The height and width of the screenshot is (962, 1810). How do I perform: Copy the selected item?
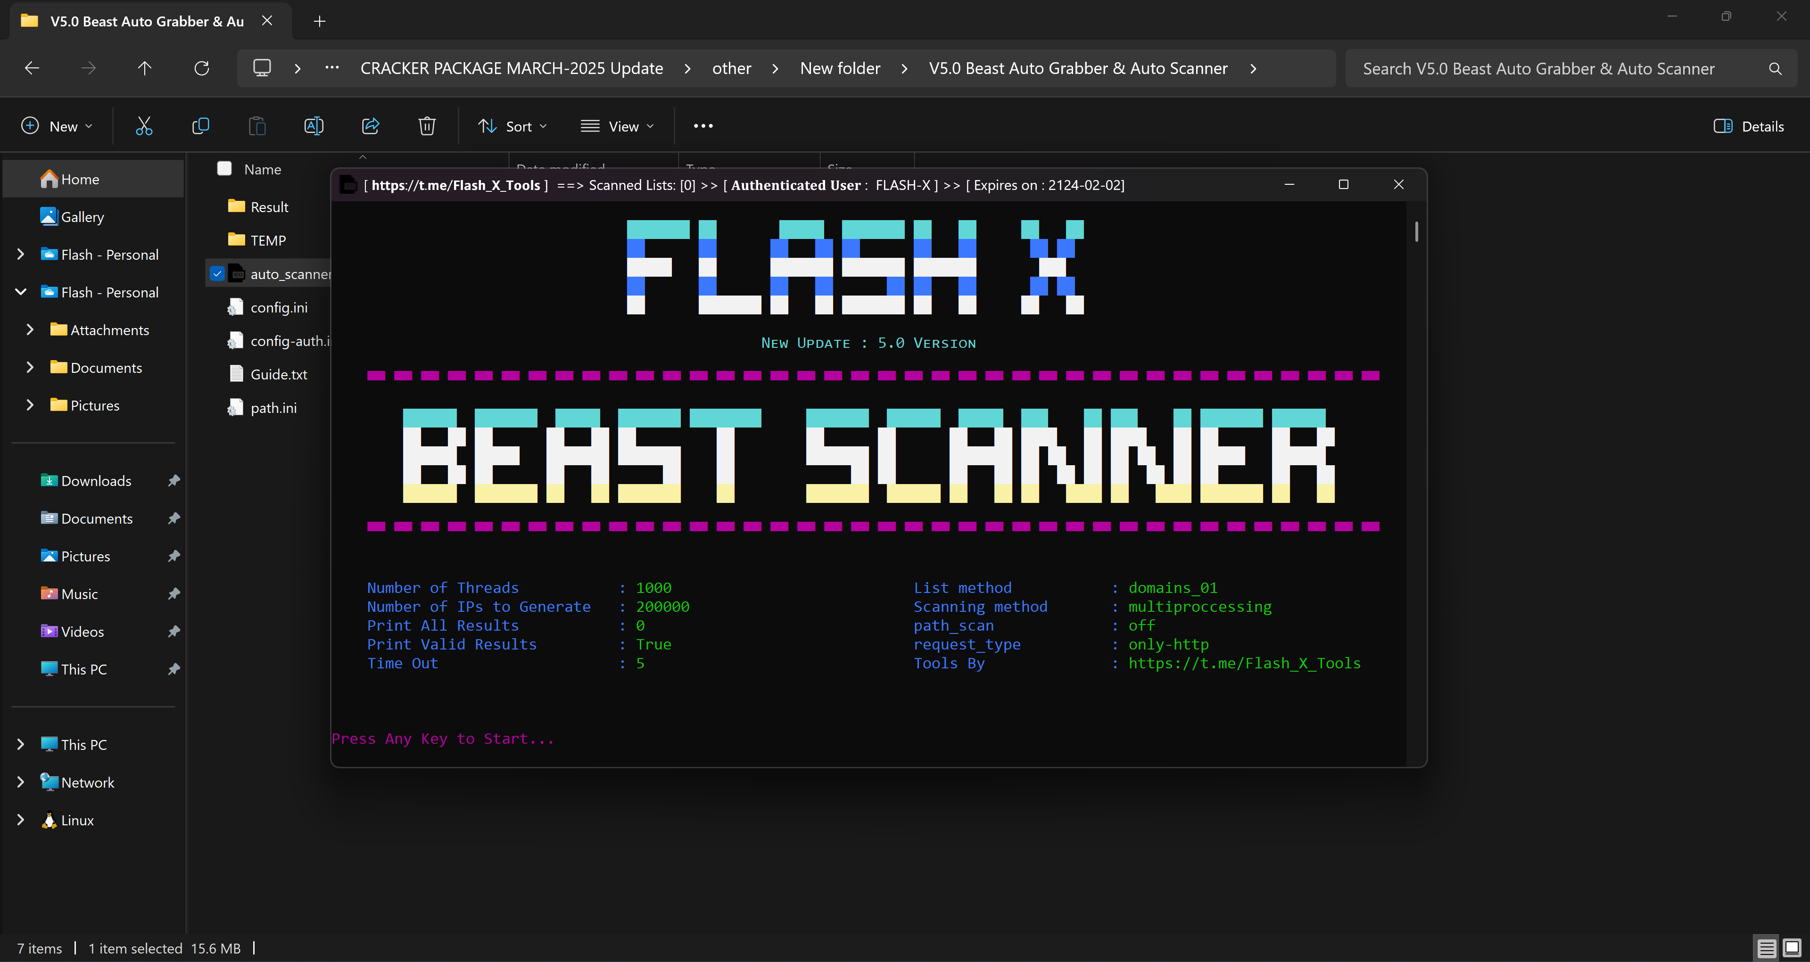(x=200, y=126)
